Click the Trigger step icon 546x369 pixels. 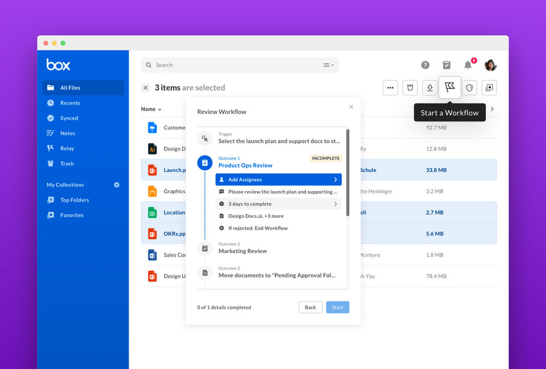pyautogui.click(x=205, y=139)
